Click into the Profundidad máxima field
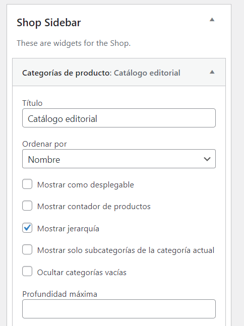Screen dimensions: 244x326 click(119, 309)
